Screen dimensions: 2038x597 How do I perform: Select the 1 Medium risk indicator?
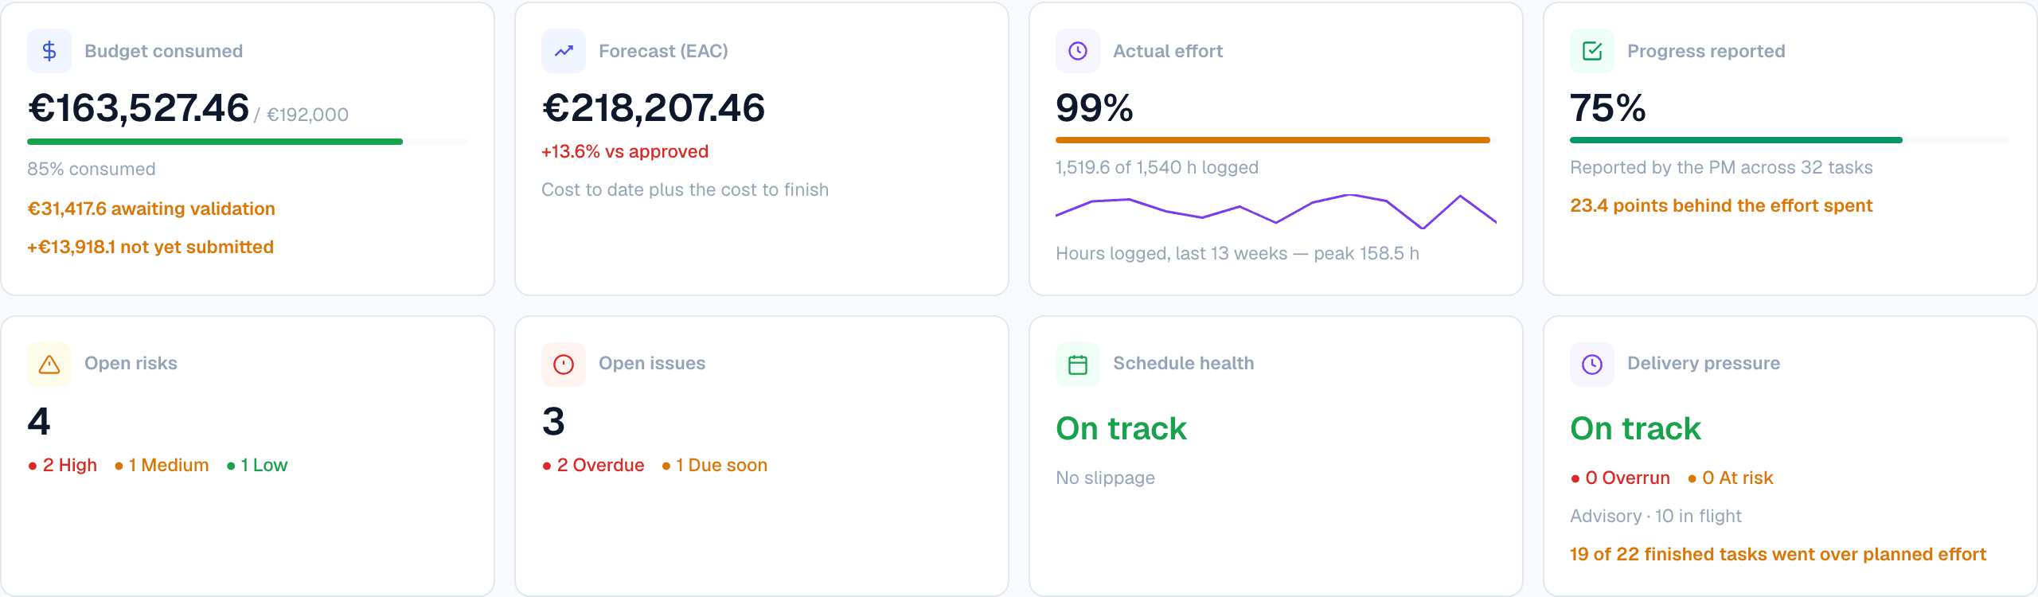162,465
